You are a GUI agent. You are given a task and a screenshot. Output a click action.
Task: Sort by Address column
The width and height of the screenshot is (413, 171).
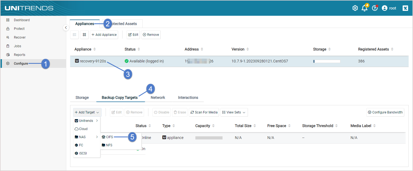point(194,49)
